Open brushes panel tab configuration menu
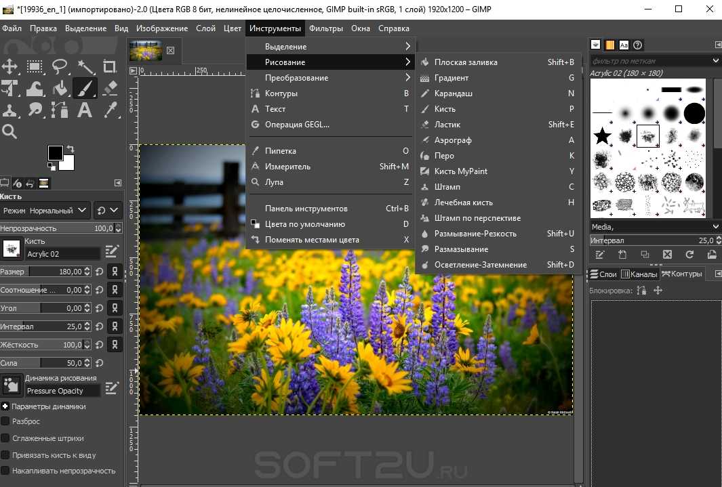 pos(718,45)
